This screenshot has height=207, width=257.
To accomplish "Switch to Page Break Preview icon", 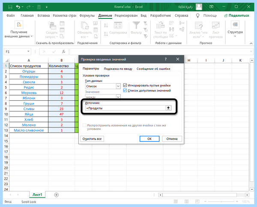I will pyautogui.click(x=197, y=201).
